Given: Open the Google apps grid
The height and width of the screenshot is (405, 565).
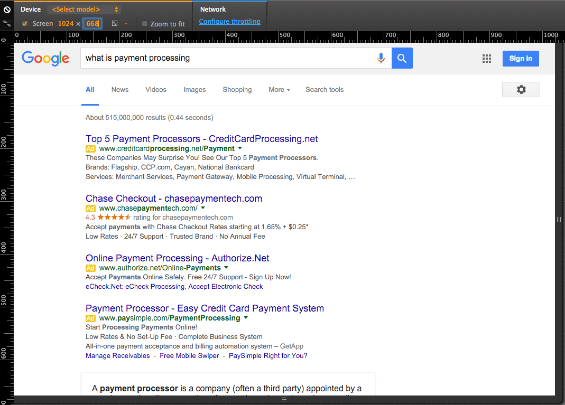Looking at the screenshot, I should pyautogui.click(x=487, y=59).
